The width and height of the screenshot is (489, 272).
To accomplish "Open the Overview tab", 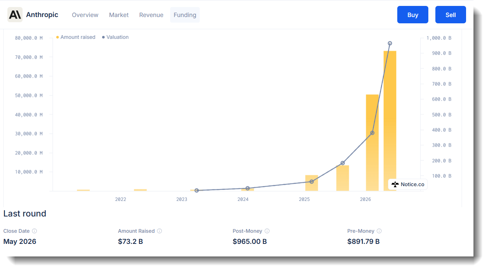I will (85, 15).
